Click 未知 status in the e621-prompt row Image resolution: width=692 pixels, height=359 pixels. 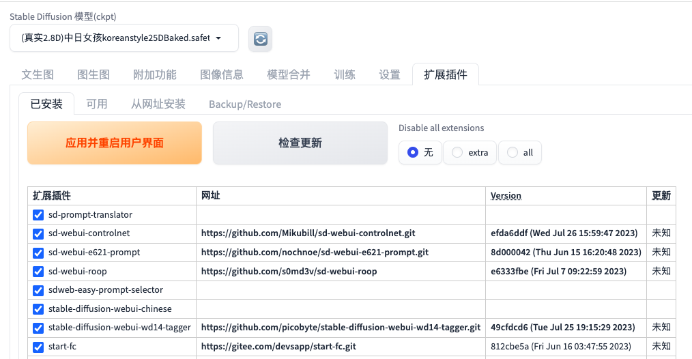pos(661,252)
